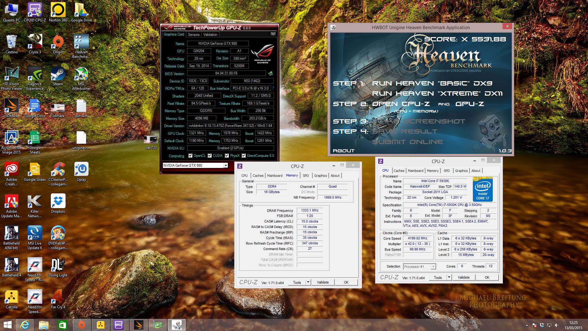Open Tools dropdown arrow in CPU-Z CPU window

click(449, 277)
